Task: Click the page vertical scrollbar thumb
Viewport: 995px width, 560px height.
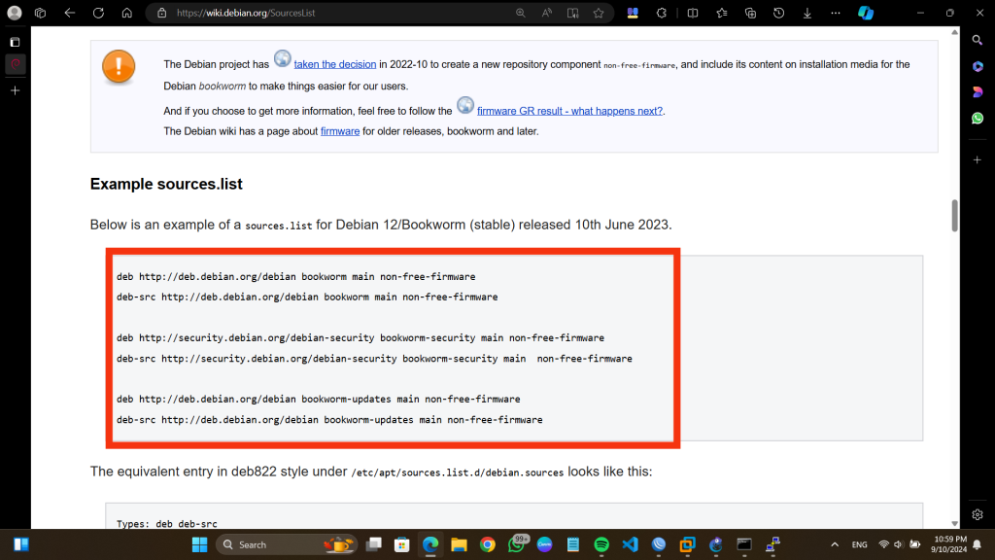Action: [954, 214]
